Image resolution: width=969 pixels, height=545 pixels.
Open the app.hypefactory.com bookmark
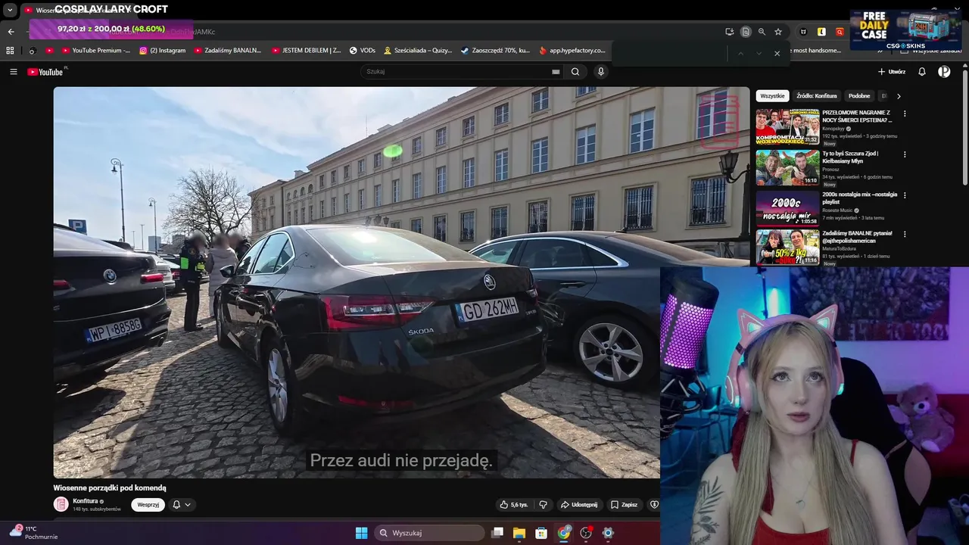(572, 51)
